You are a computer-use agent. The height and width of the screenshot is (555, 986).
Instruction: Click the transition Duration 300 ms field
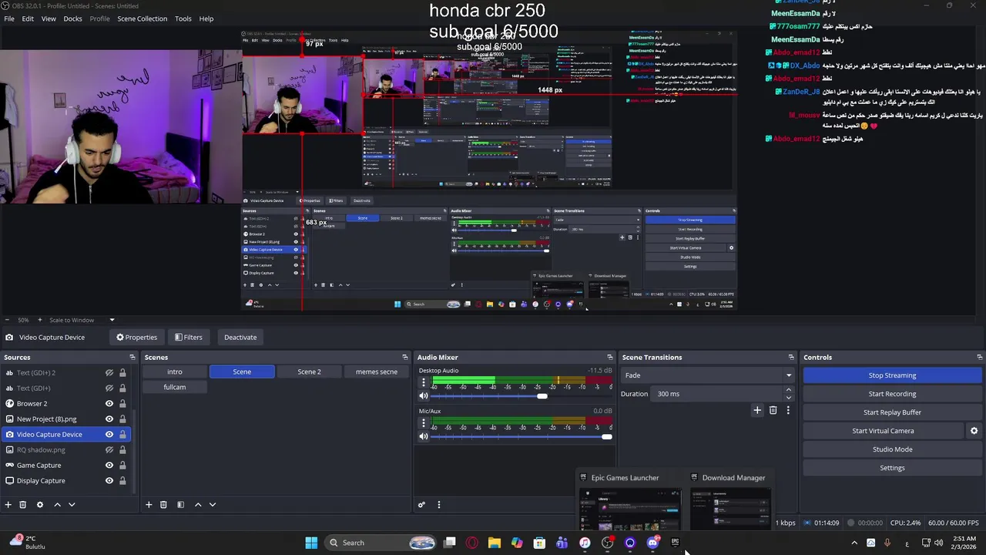coord(717,394)
